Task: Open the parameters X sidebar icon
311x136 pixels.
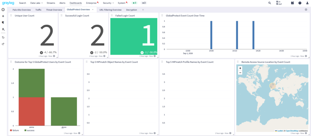Action: coord(3,29)
